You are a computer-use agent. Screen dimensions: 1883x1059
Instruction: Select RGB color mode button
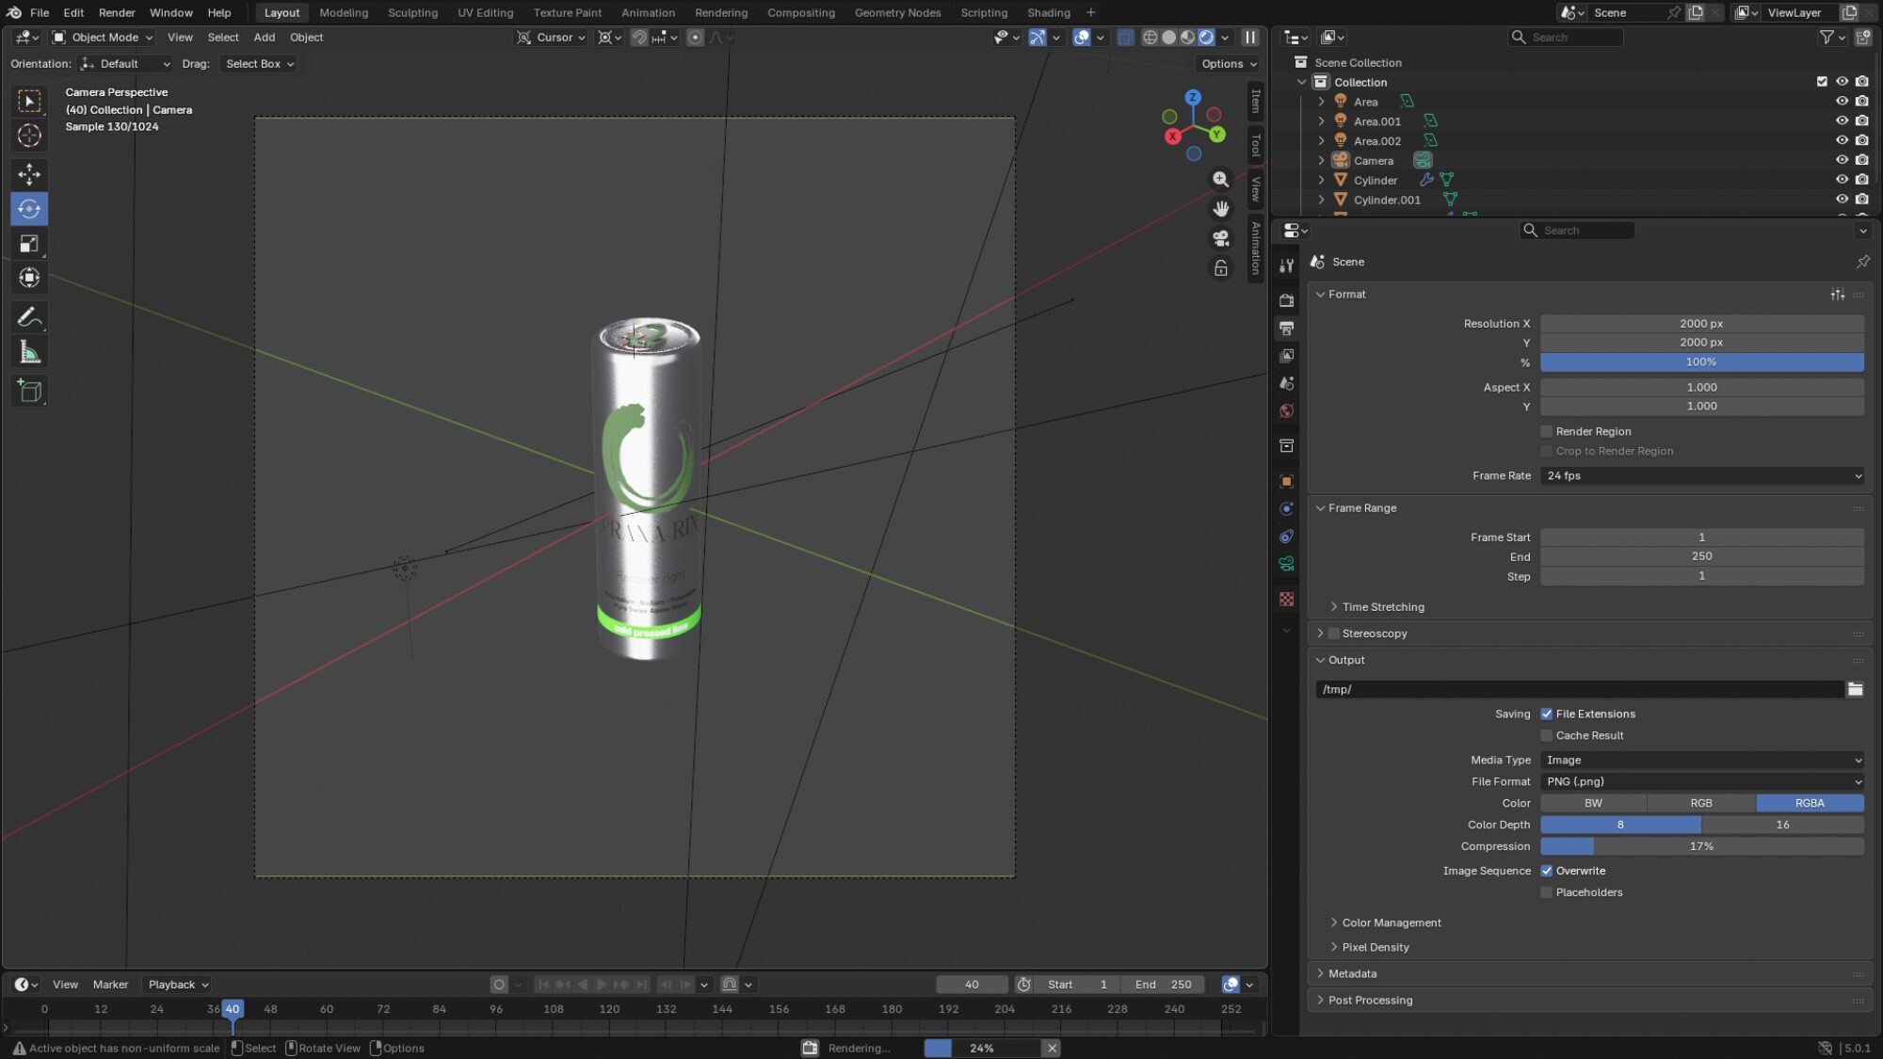pos(1700,803)
